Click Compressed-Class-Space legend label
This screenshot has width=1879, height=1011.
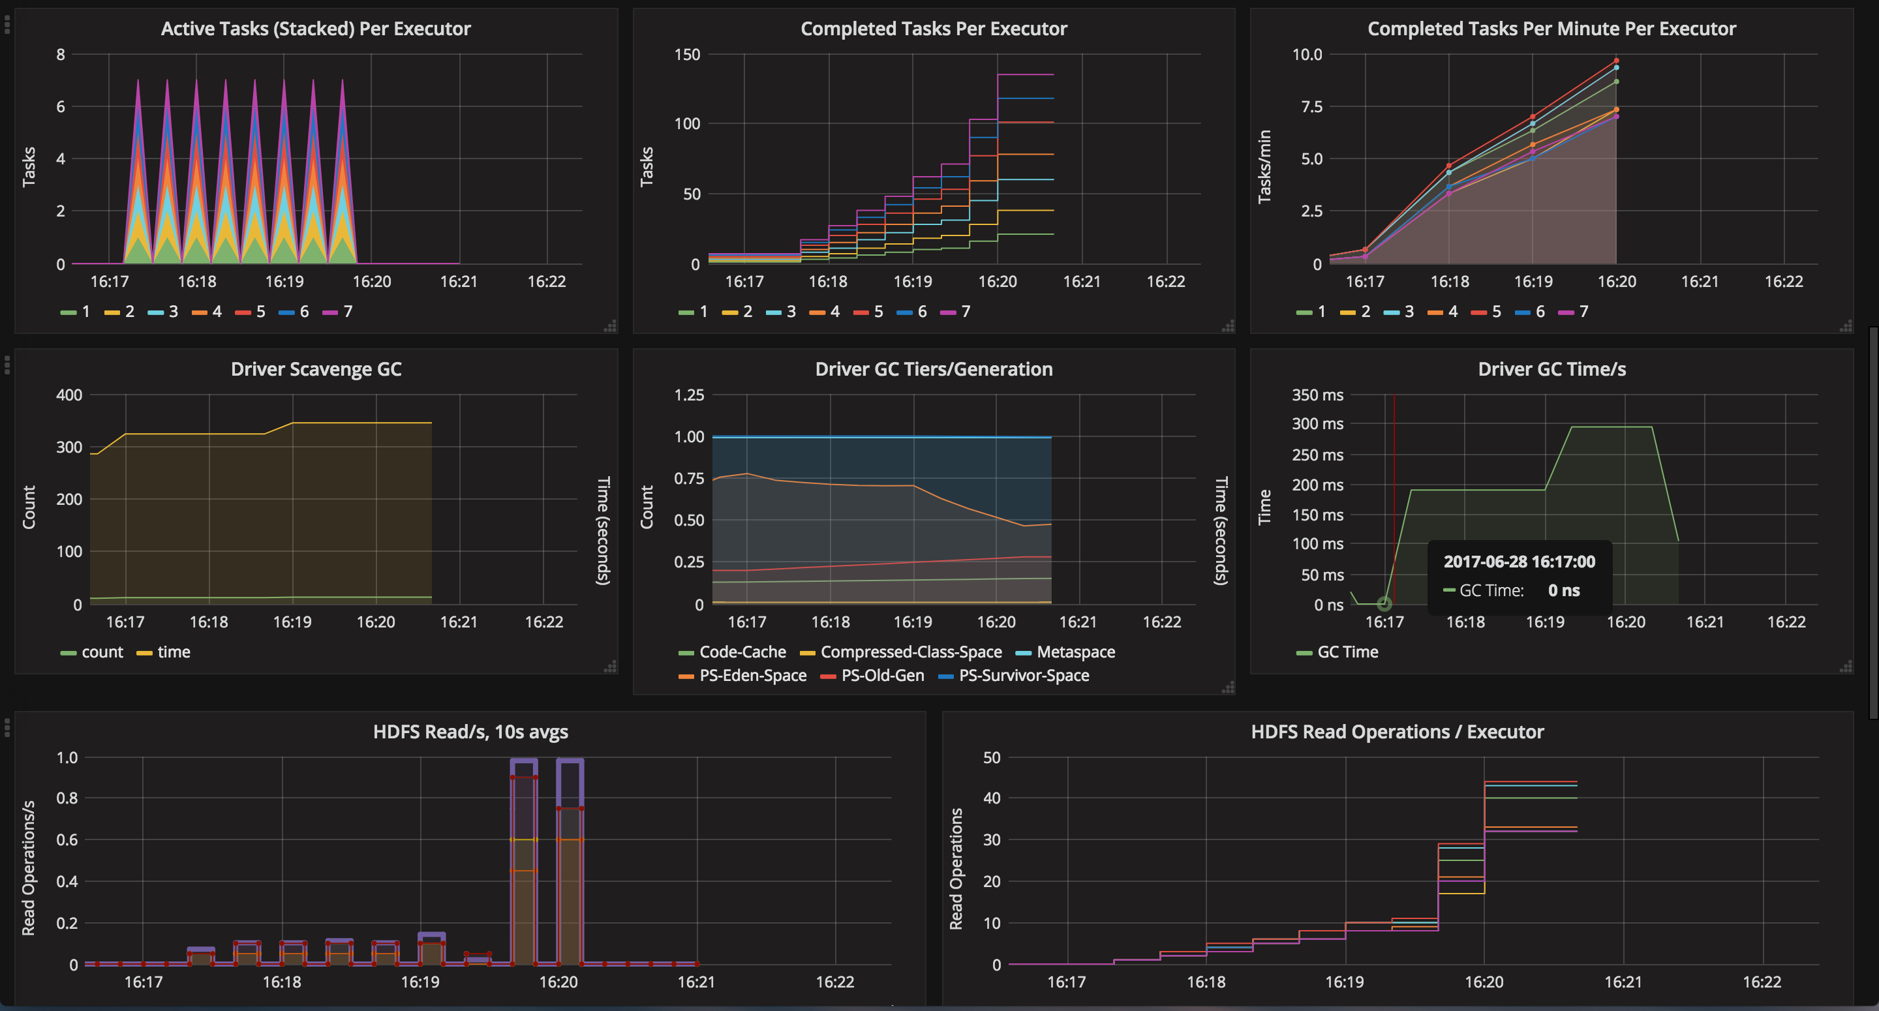(x=910, y=652)
